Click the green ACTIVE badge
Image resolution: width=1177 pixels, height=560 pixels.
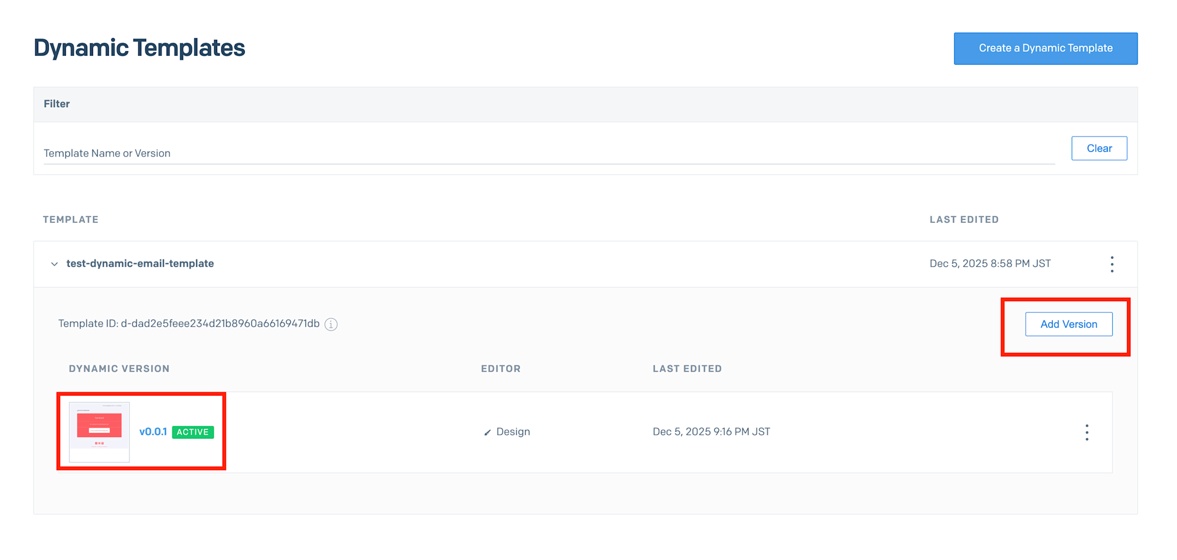coord(192,432)
